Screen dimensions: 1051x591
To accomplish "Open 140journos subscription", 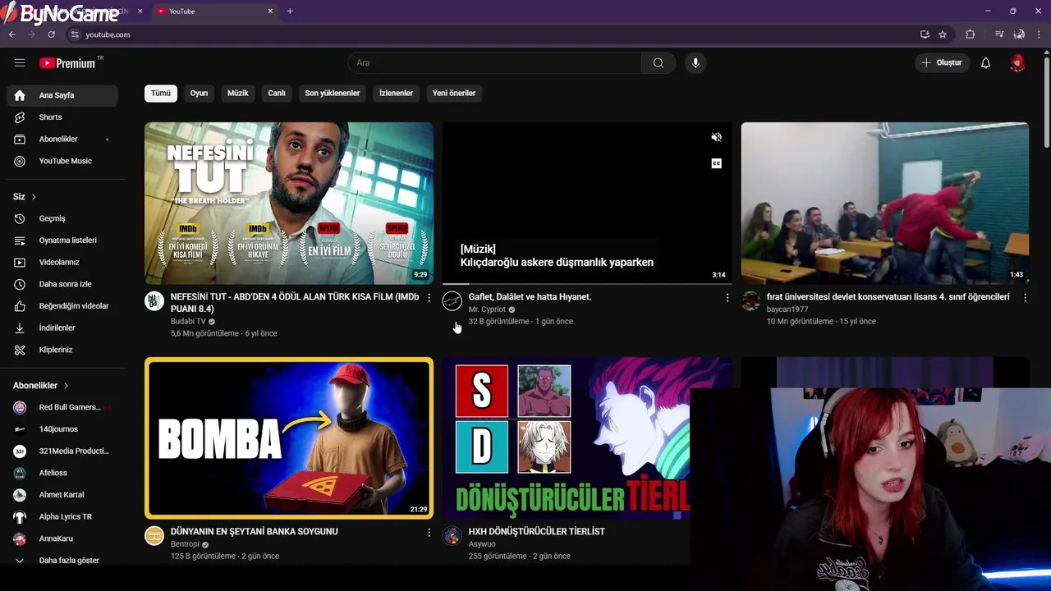I will tap(62, 429).
